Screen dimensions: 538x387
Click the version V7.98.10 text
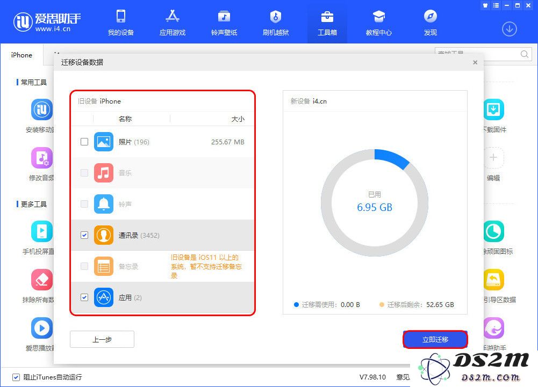[x=372, y=377]
